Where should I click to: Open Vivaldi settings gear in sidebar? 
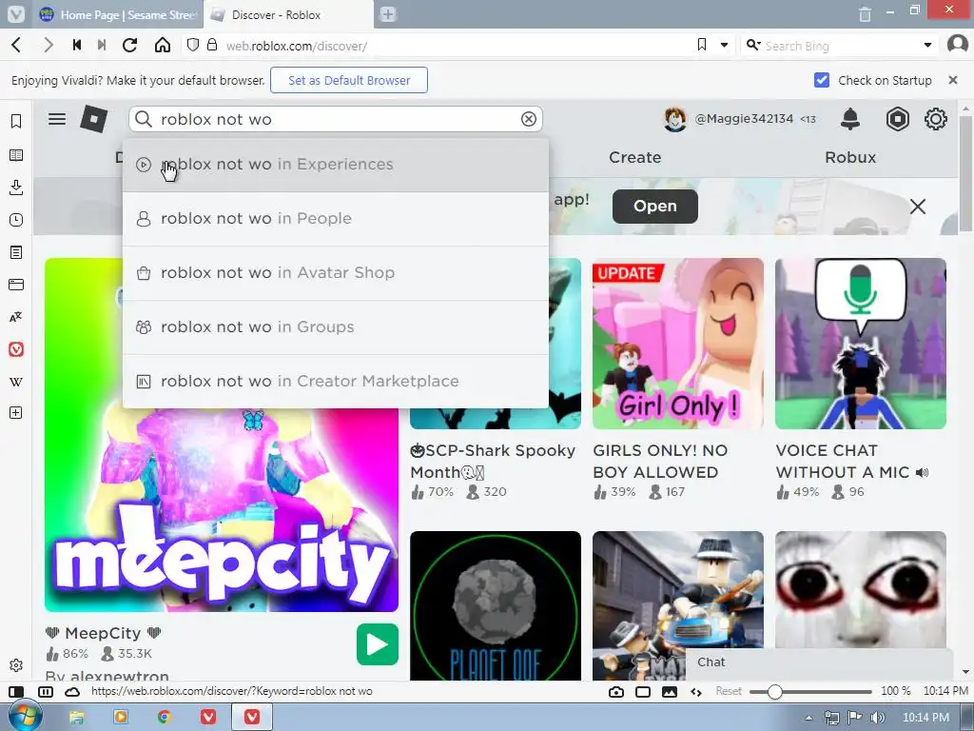16,665
